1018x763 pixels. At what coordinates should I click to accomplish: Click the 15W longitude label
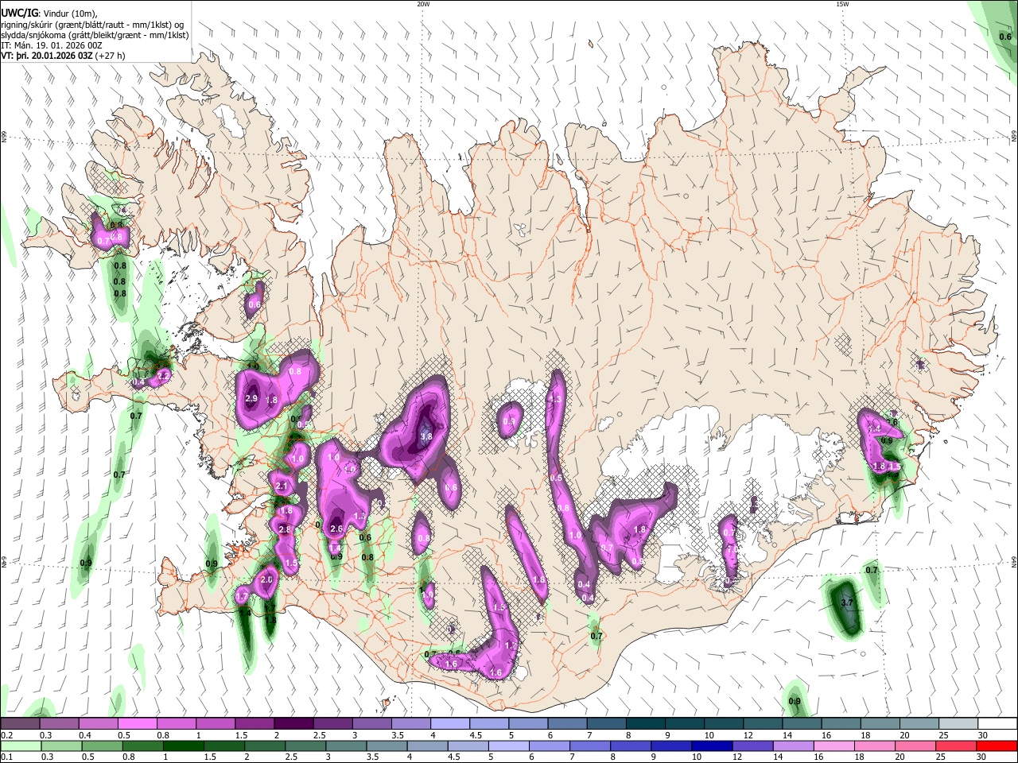pos(841,3)
